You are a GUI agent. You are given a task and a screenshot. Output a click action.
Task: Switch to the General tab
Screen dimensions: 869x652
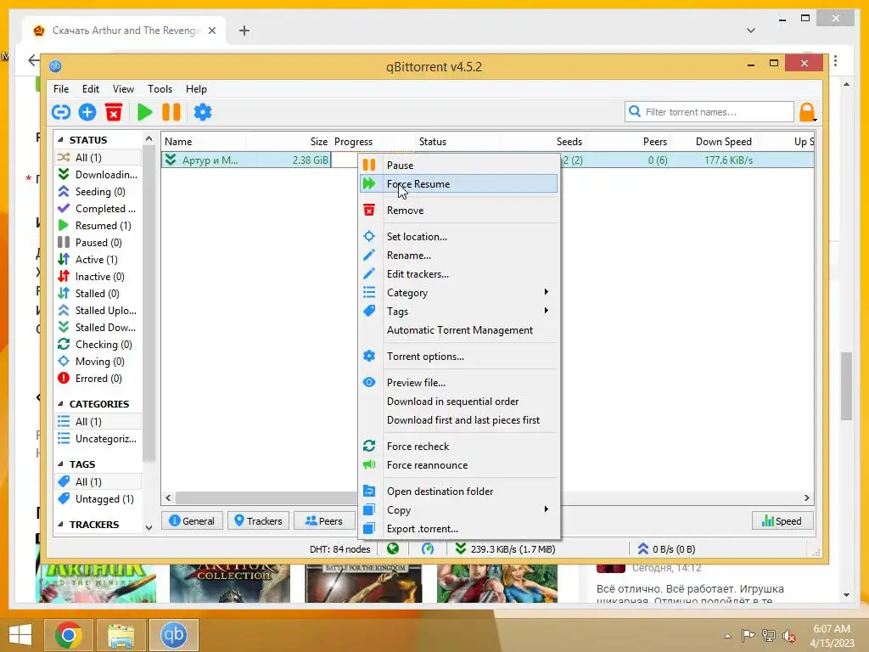pos(192,521)
